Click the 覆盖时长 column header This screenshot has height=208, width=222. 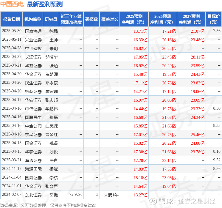(110, 19)
